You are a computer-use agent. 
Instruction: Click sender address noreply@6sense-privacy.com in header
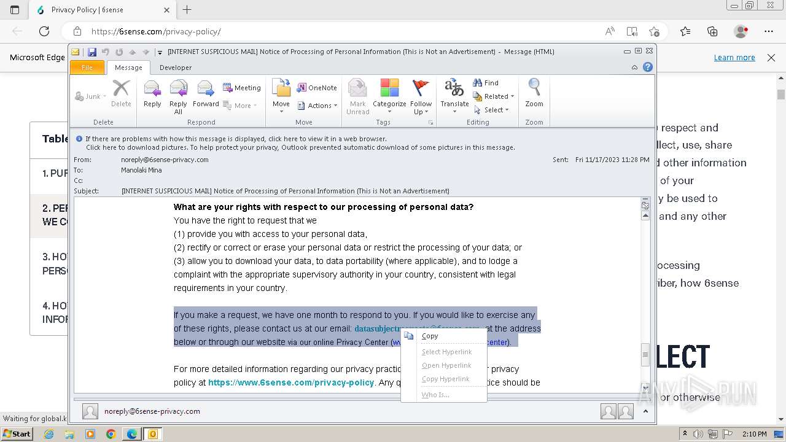(165, 160)
